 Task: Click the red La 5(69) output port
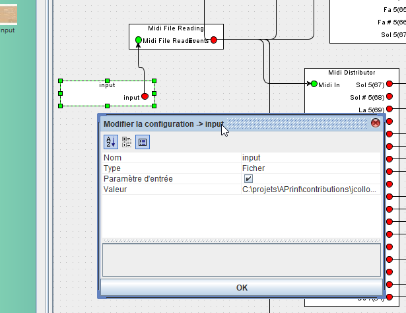389,110
